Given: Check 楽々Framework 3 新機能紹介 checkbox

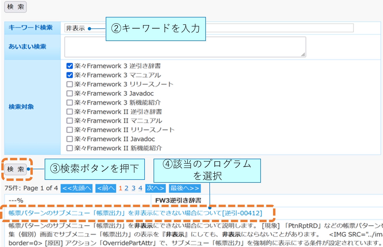Looking at the screenshot, I should pyautogui.click(x=70, y=102).
